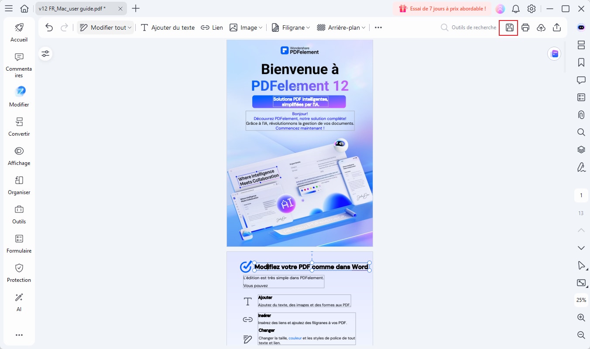Save the document with floppy icon

509,27
